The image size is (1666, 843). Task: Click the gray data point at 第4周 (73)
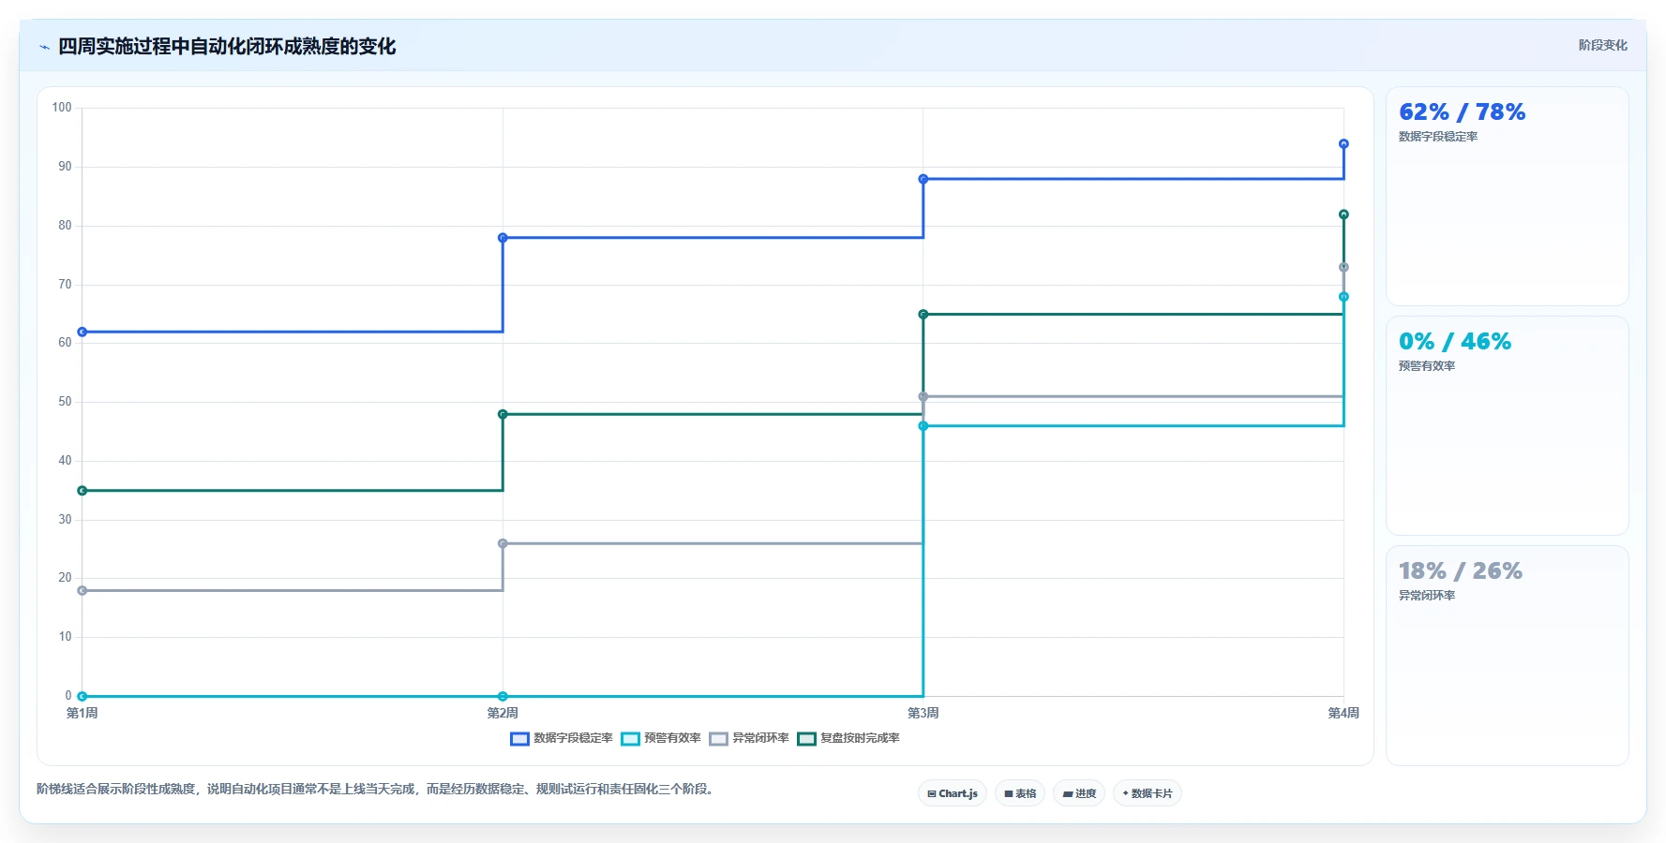click(1343, 268)
